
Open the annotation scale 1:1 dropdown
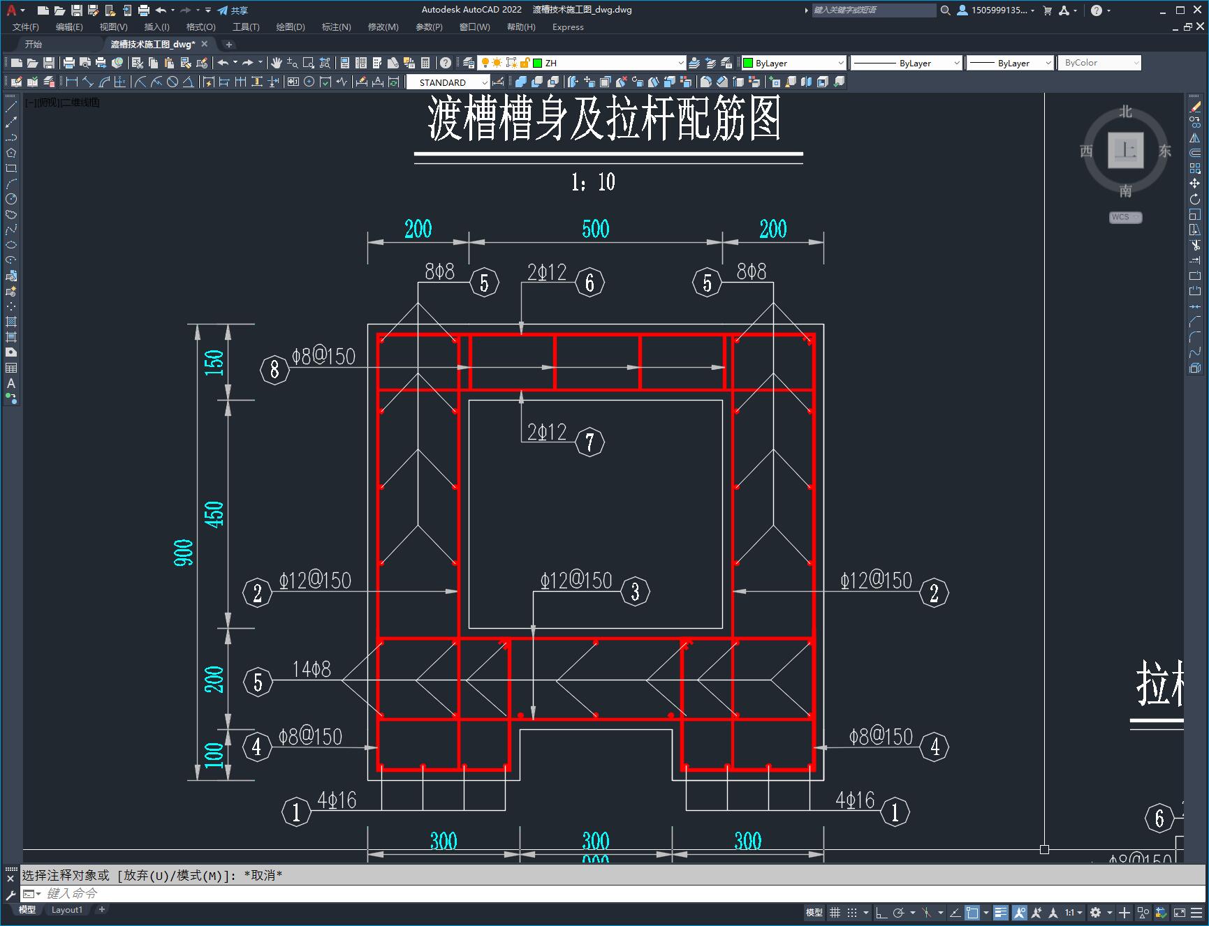pos(1074,912)
